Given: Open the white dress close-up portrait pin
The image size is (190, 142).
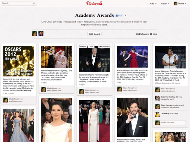Looking at the screenshot, I should click(56, 120).
